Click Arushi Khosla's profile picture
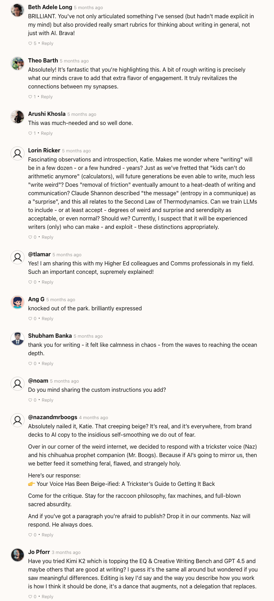Viewport: 274px width, 601px height. click(18, 117)
